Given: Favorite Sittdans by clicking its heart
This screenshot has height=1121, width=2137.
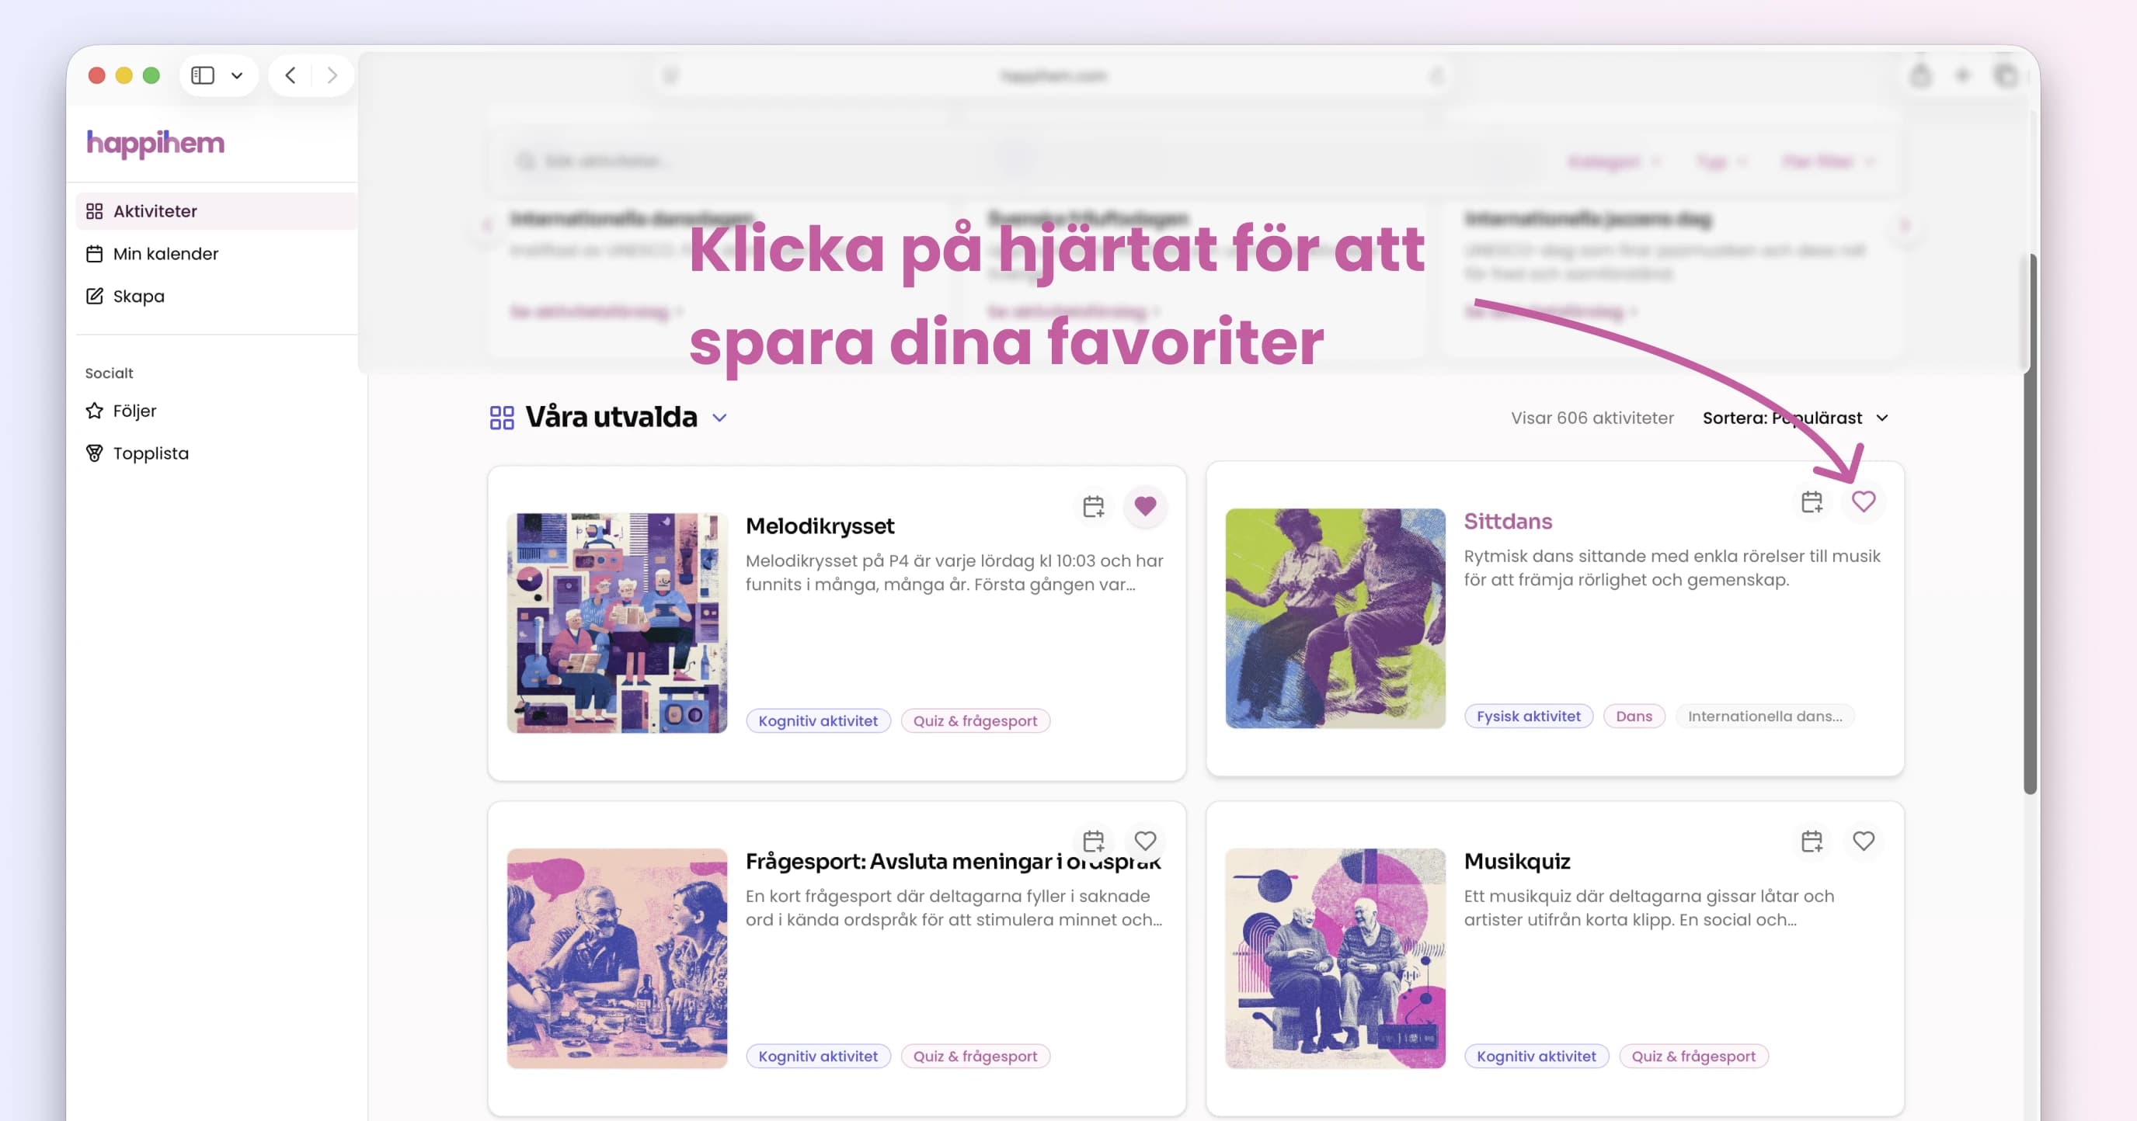Looking at the screenshot, I should [x=1864, y=501].
